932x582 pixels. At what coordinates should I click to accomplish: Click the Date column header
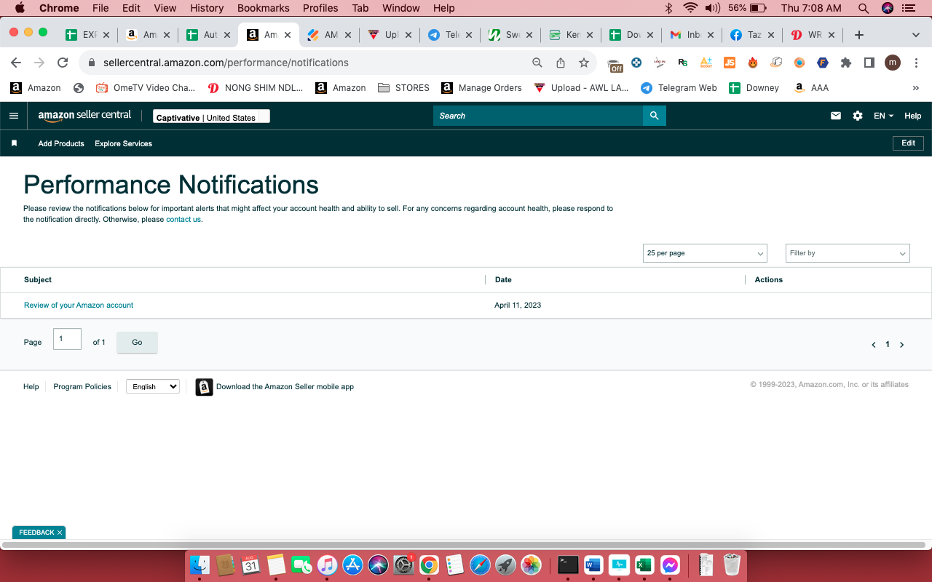503,280
